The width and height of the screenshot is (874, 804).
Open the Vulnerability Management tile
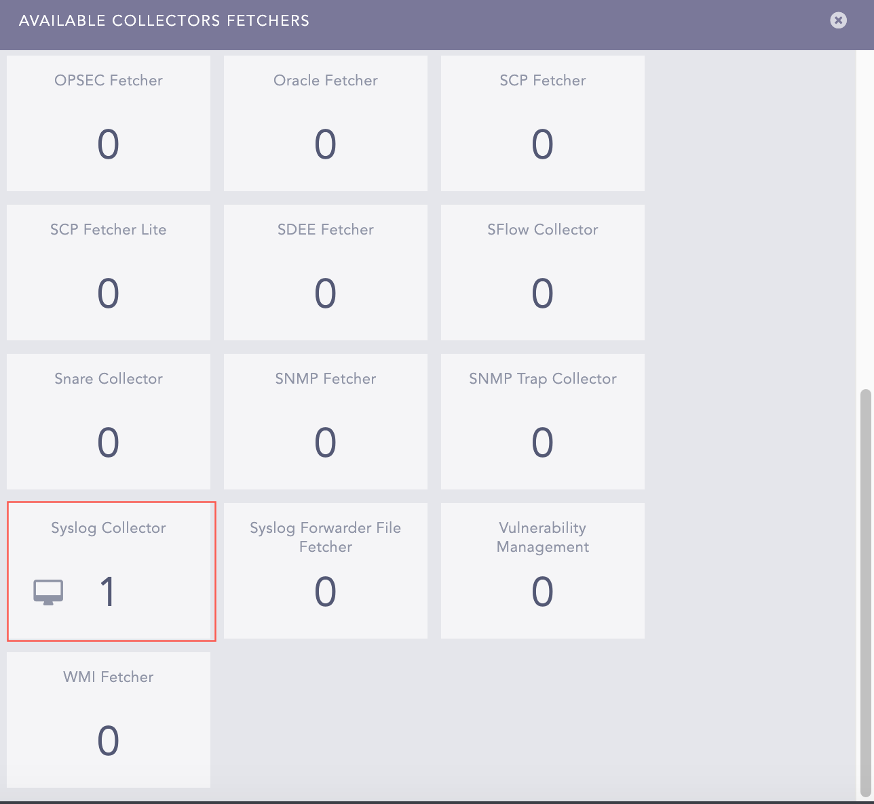543,571
